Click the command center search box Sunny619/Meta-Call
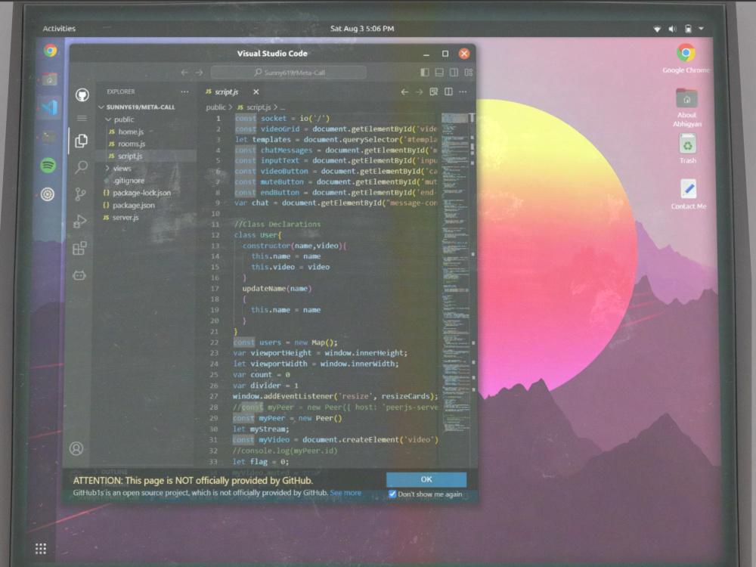 coord(288,73)
